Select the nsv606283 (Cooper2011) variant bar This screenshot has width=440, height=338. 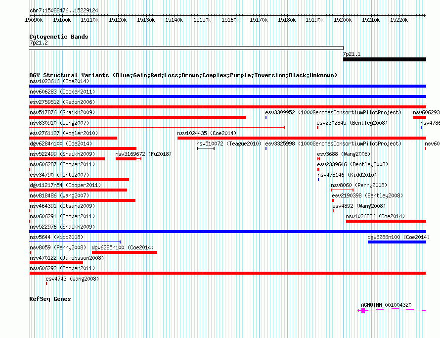coord(227,97)
